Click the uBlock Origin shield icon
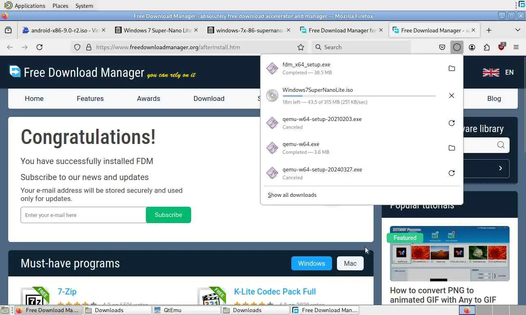Image resolution: width=526 pixels, height=315 pixels. click(x=501, y=47)
